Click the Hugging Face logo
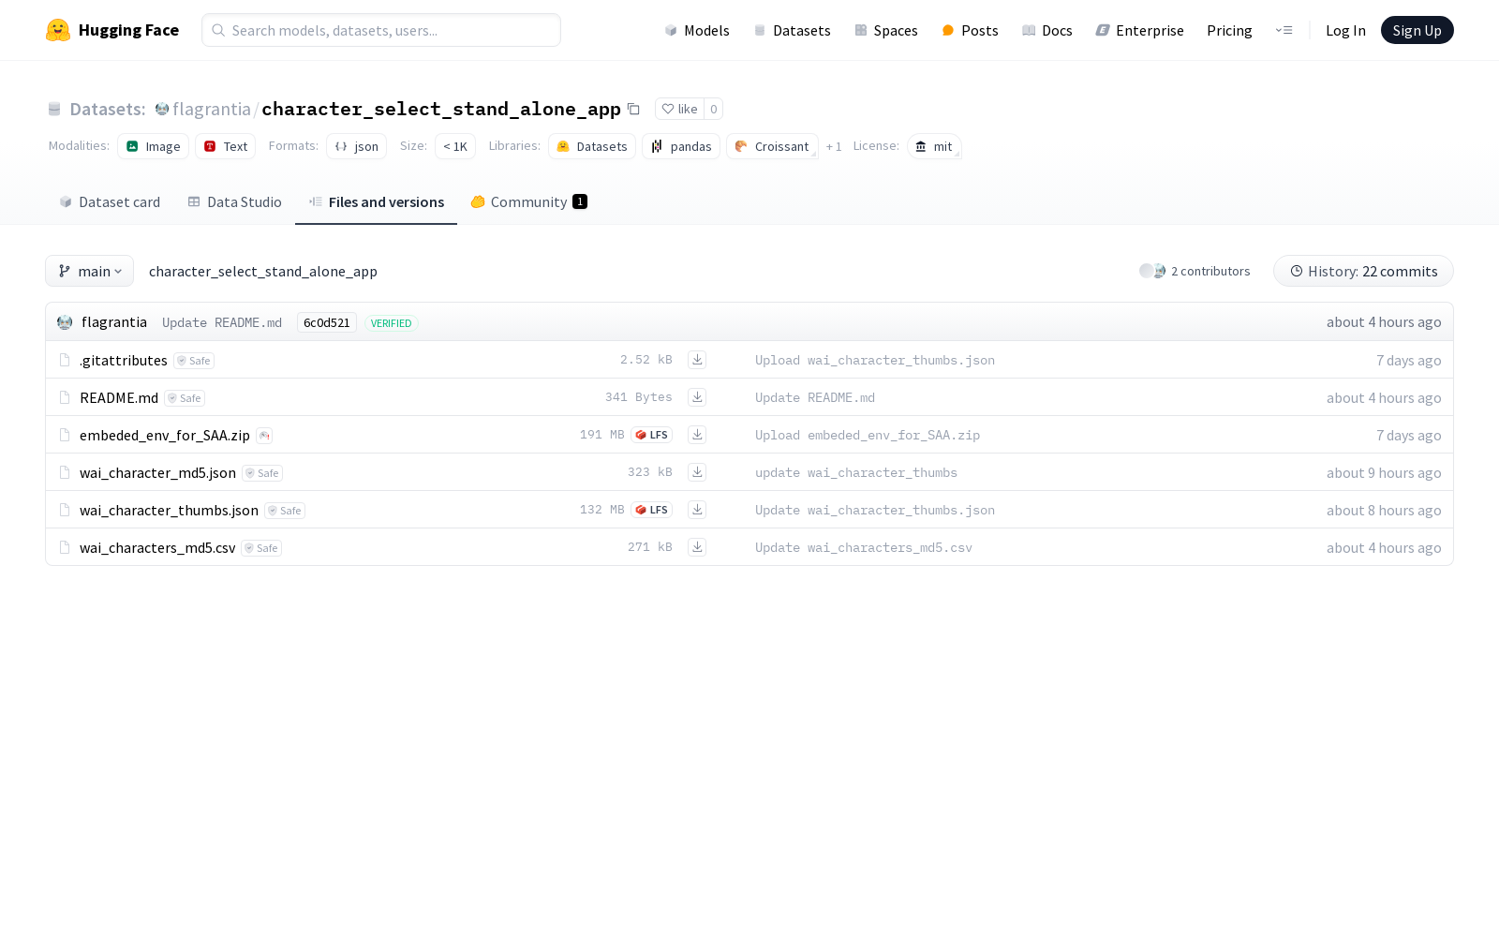 coord(58,30)
